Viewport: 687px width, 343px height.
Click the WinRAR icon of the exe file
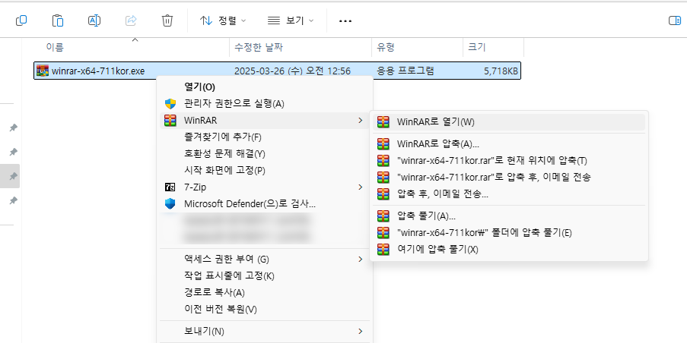point(43,71)
